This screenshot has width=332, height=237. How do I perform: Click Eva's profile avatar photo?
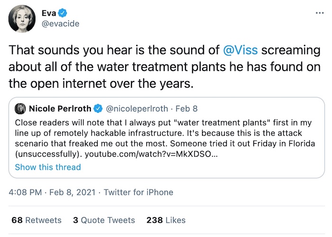click(x=22, y=18)
